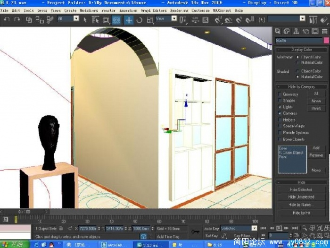The height and width of the screenshot is (248, 330).
Task: Click Use Pivot Point Center icon
Action: tap(183, 20)
